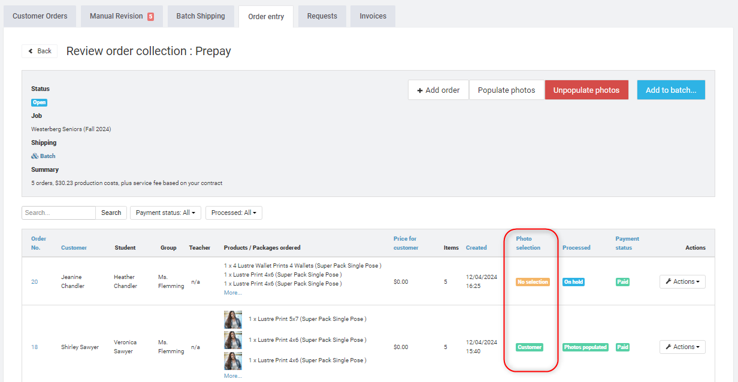
Task: Go to the Requests tab
Action: click(x=322, y=16)
